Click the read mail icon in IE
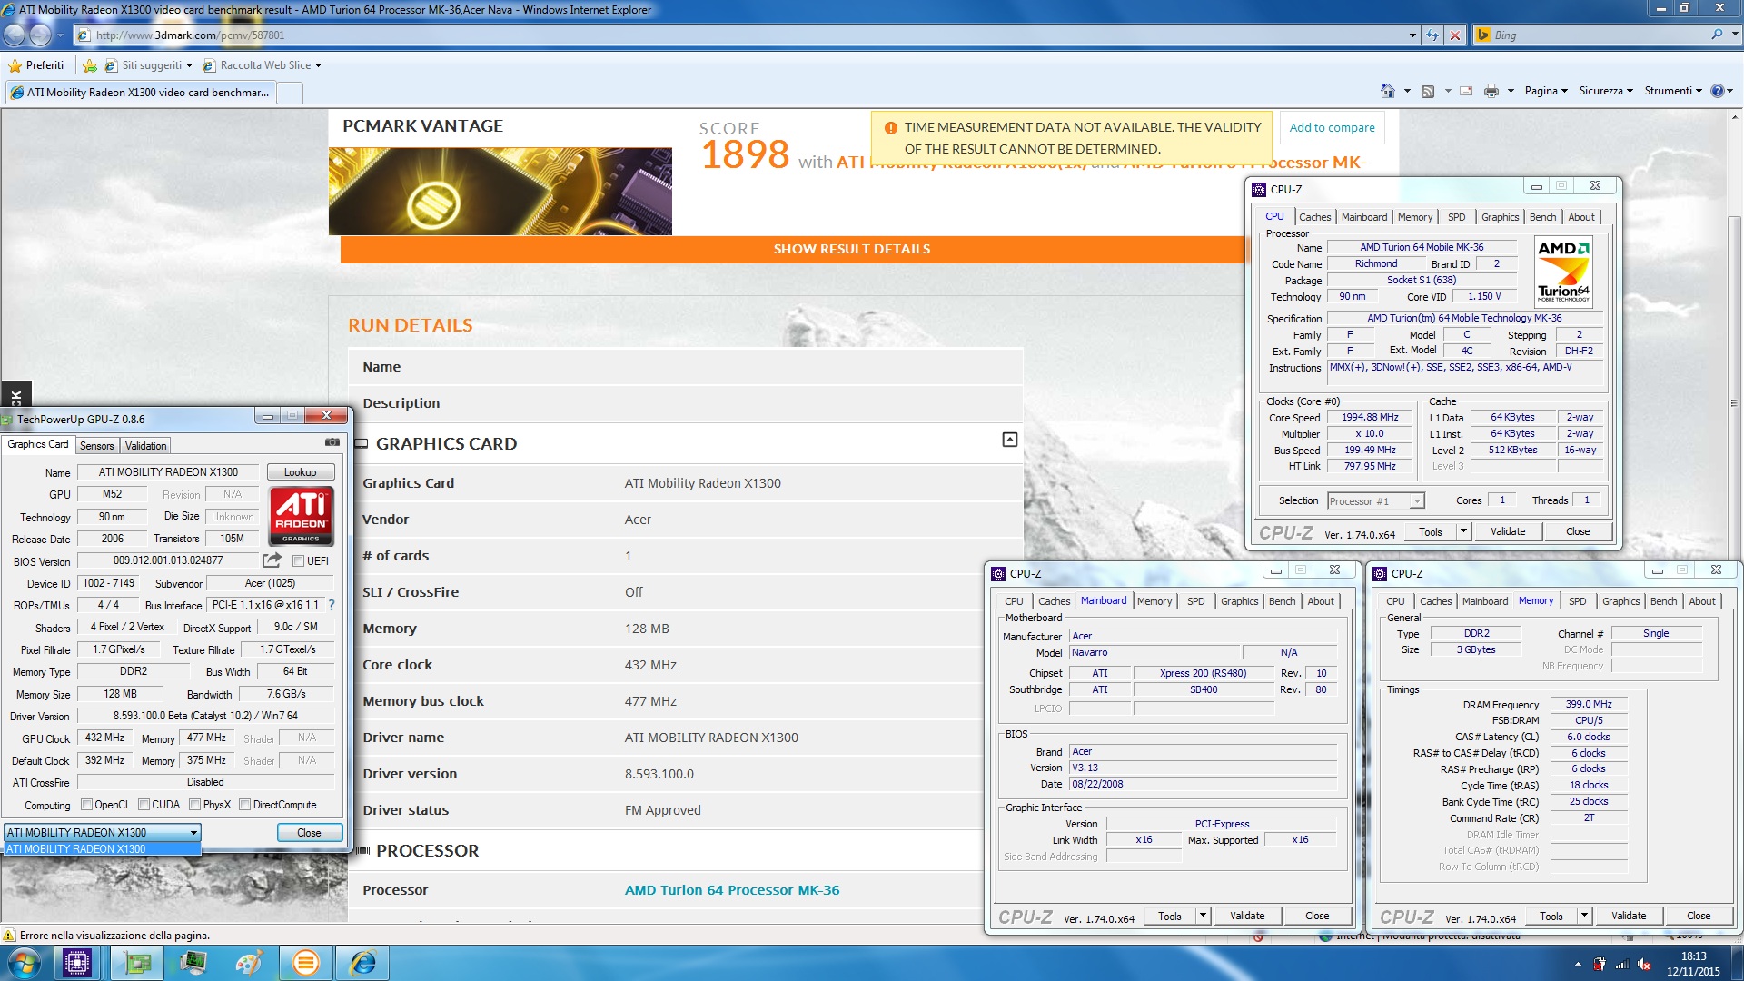 pyautogui.click(x=1466, y=91)
